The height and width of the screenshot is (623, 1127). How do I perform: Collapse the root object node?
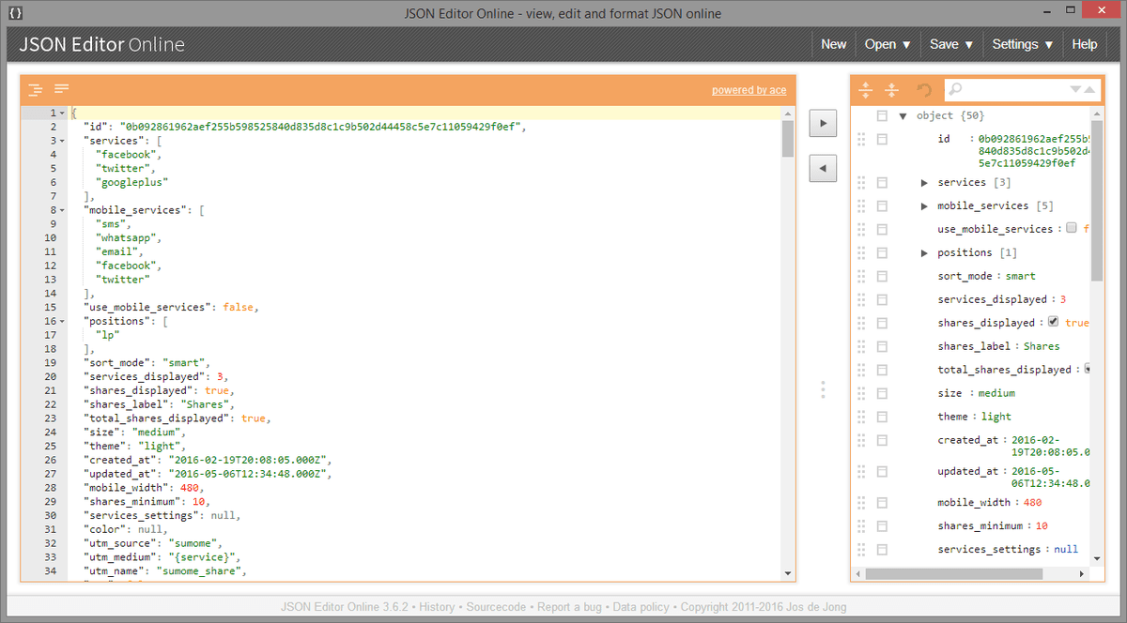pyautogui.click(x=903, y=116)
